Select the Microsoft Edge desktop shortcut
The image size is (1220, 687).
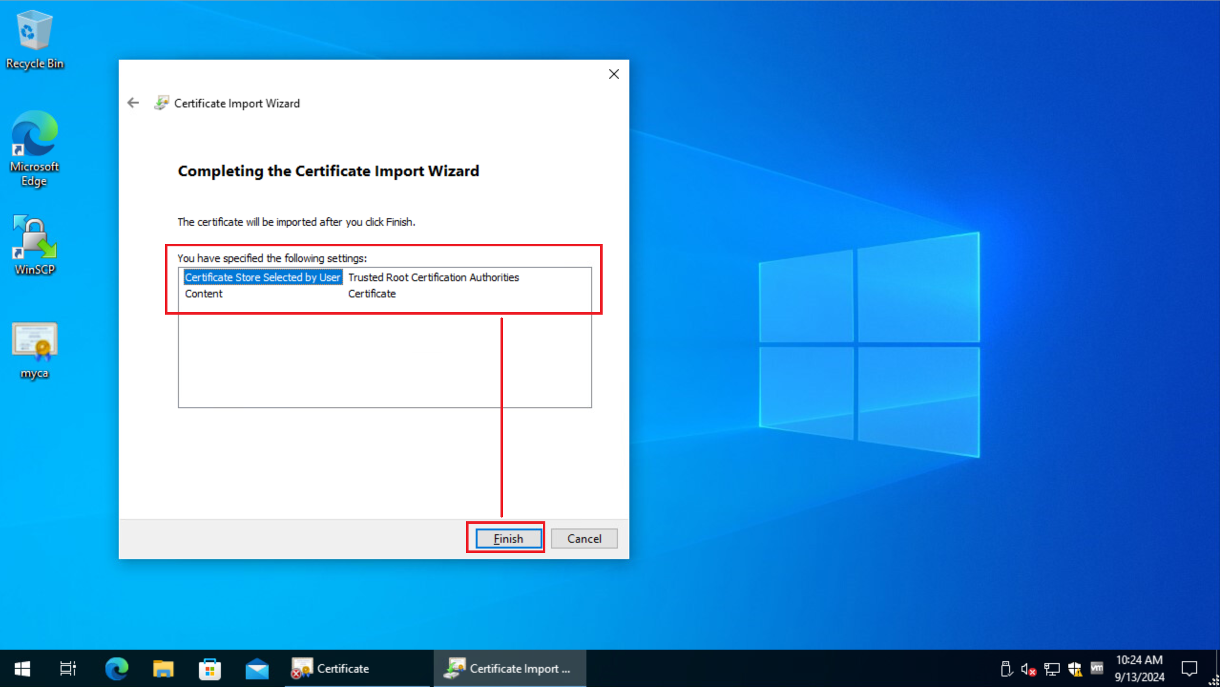pos(34,149)
